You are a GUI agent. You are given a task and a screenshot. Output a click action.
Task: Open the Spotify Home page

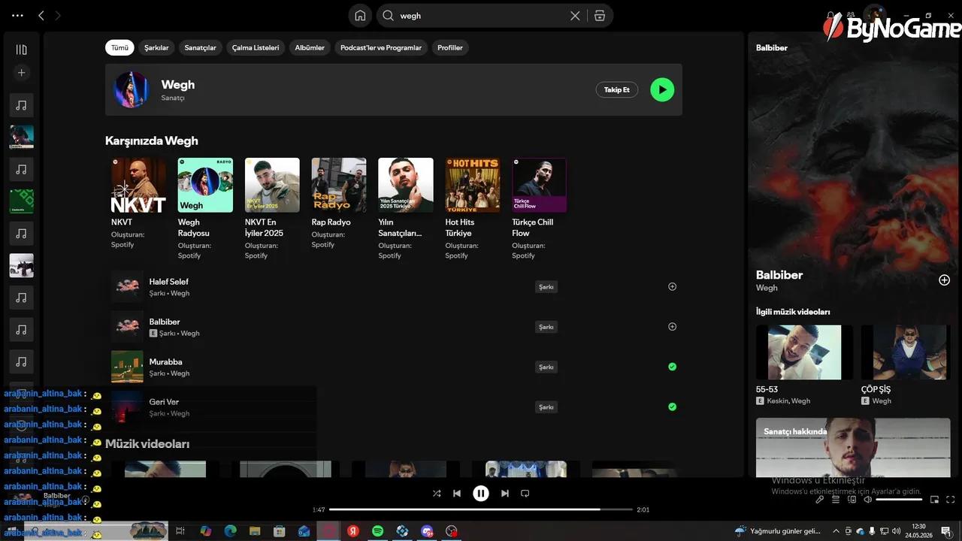(x=360, y=16)
